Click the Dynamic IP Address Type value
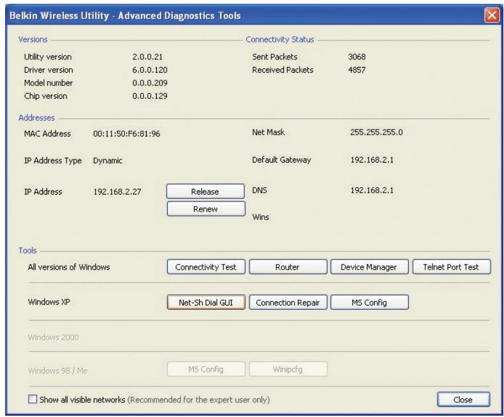The image size is (504, 417). pyautogui.click(x=108, y=161)
